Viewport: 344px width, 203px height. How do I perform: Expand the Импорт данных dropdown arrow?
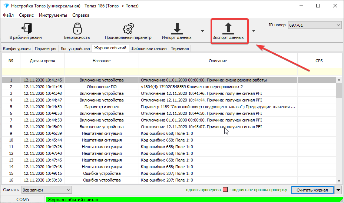[x=202, y=31]
